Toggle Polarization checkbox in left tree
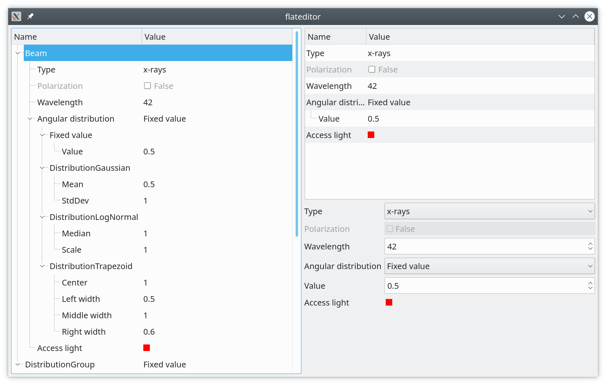The image size is (606, 385). pos(147,86)
